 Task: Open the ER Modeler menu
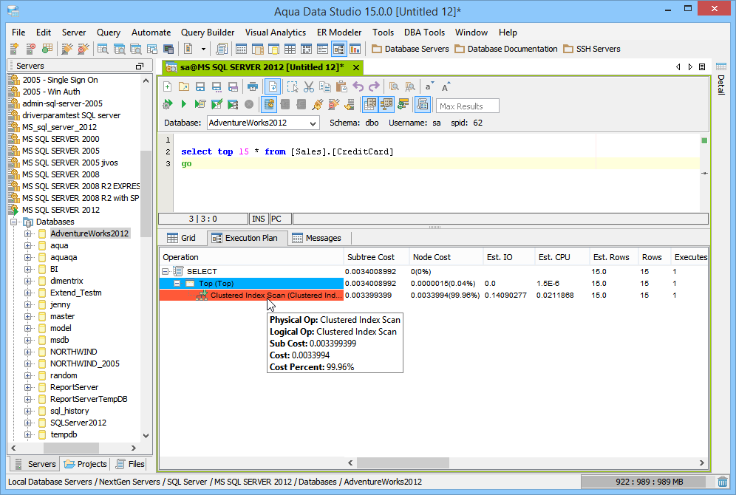tap(339, 33)
